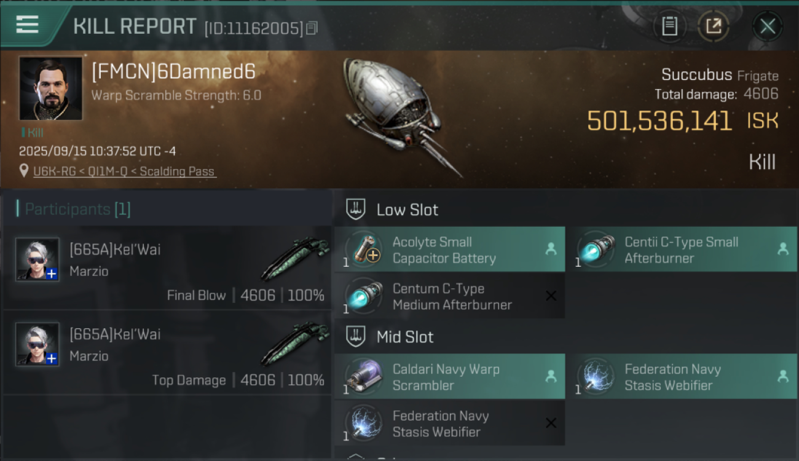Viewport: 799px width, 461px height.
Task: Open the U6K-RG Scalding Pass location link
Action: point(125,171)
